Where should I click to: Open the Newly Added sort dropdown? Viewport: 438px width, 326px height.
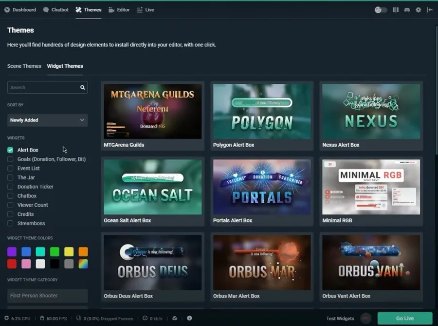(x=48, y=120)
